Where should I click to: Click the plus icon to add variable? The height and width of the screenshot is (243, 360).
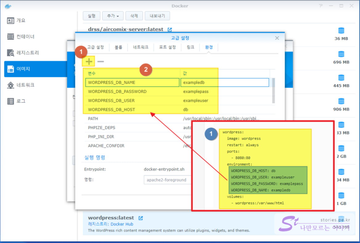tap(89, 62)
